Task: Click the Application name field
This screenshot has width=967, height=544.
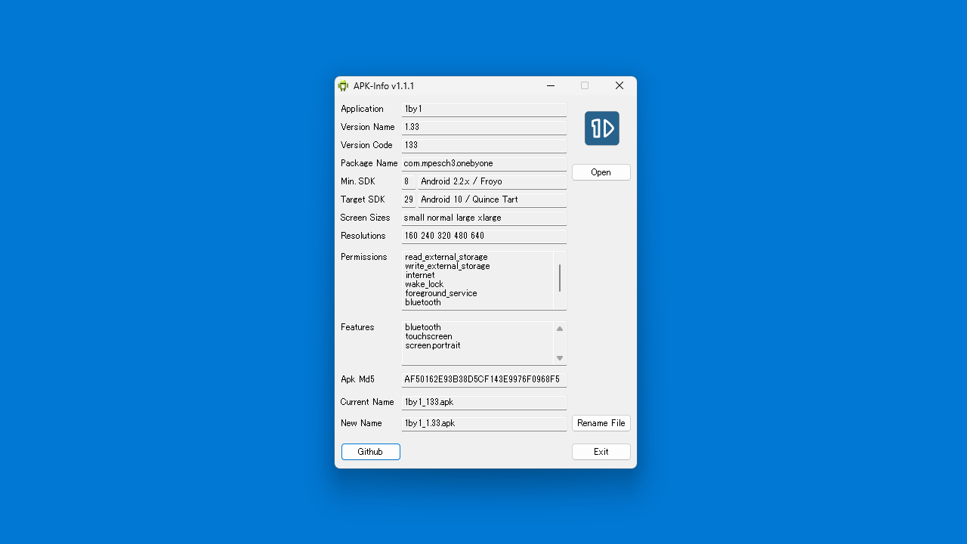Action: [484, 110]
